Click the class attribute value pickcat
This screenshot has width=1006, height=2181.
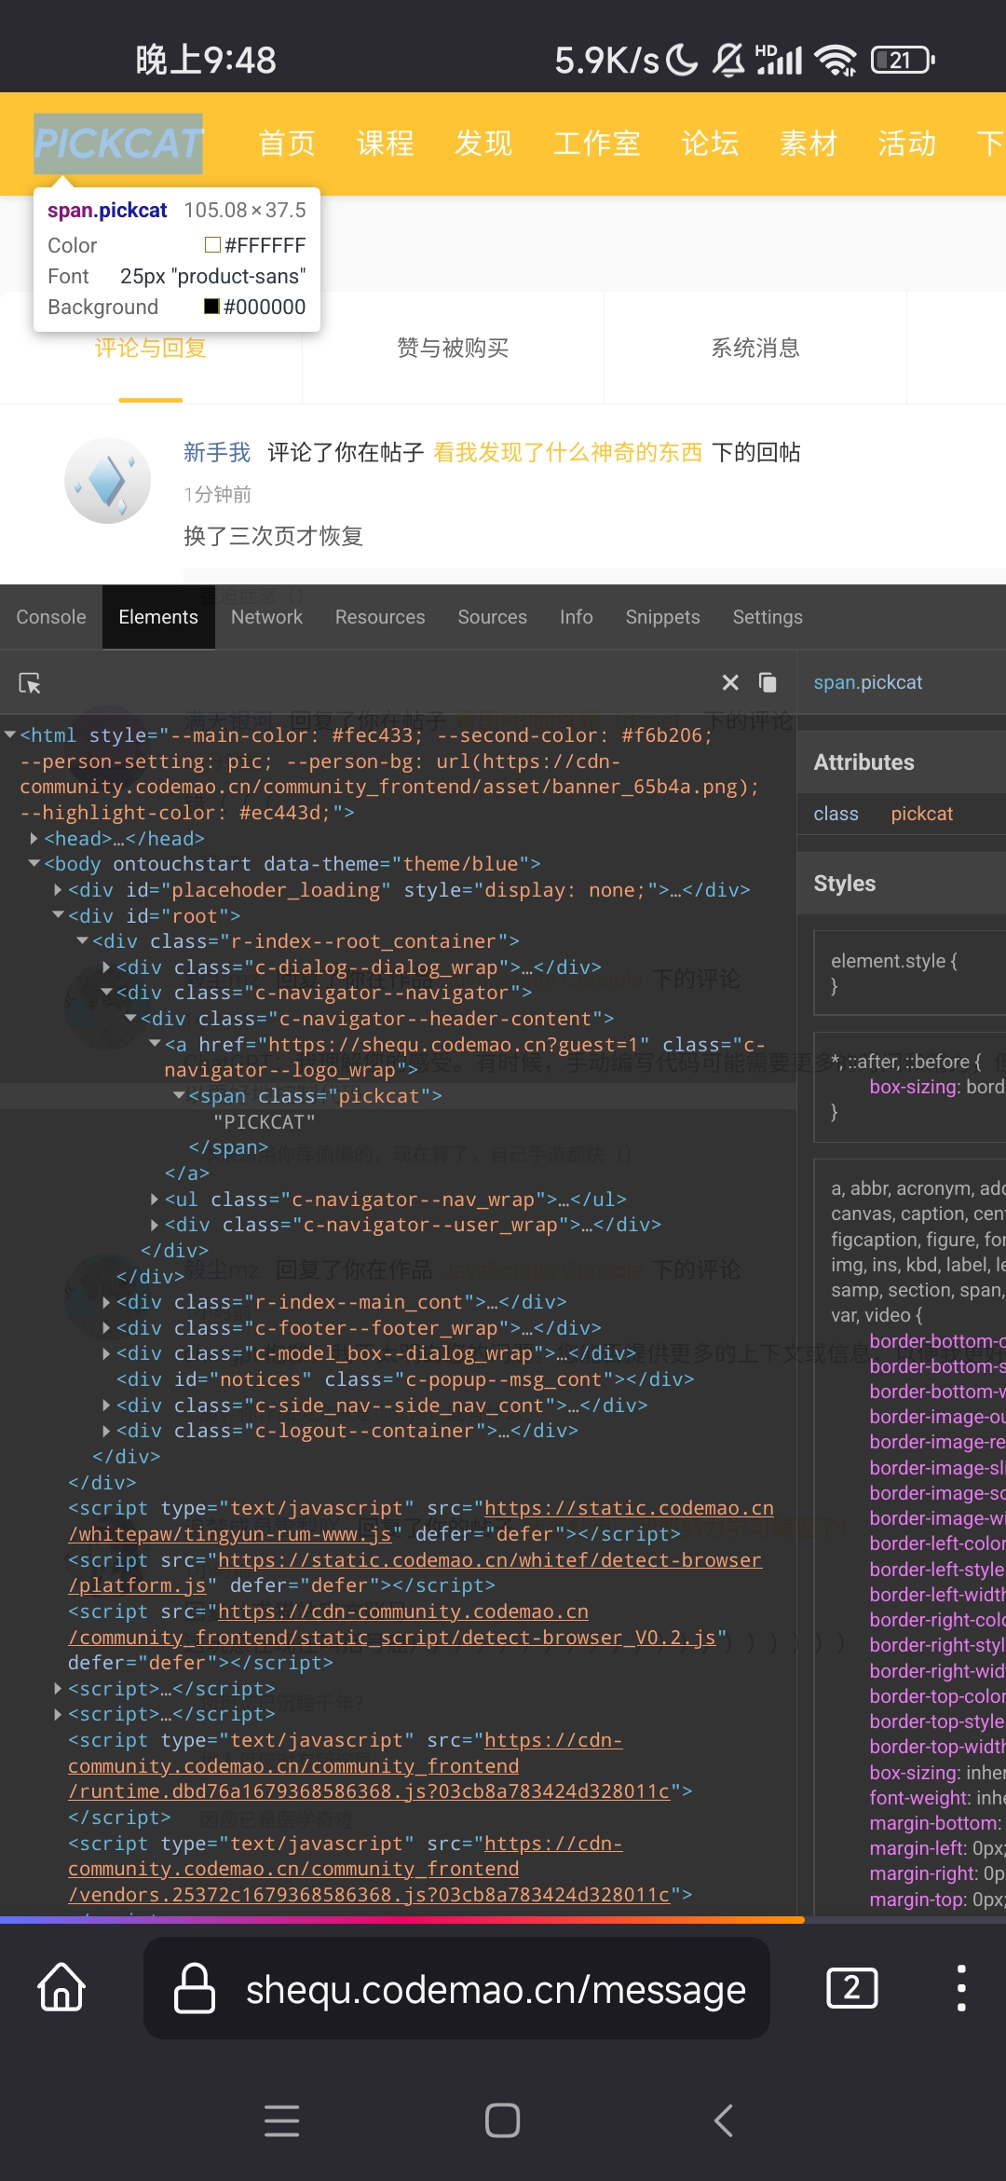tap(921, 814)
